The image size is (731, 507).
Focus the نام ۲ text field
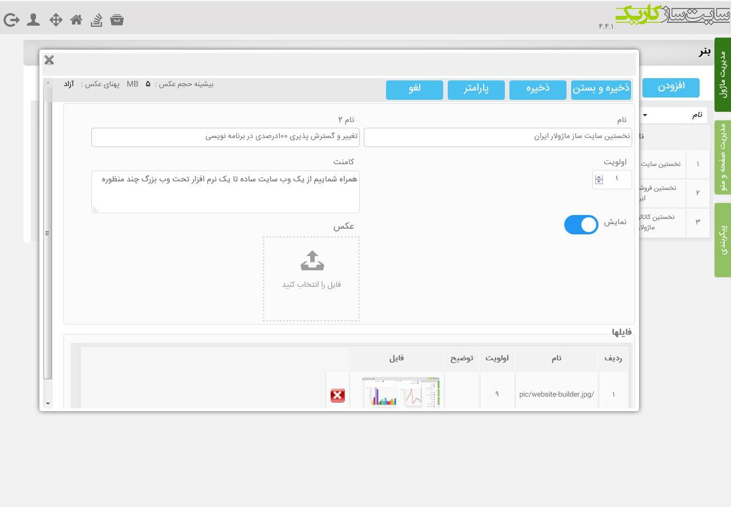226,137
